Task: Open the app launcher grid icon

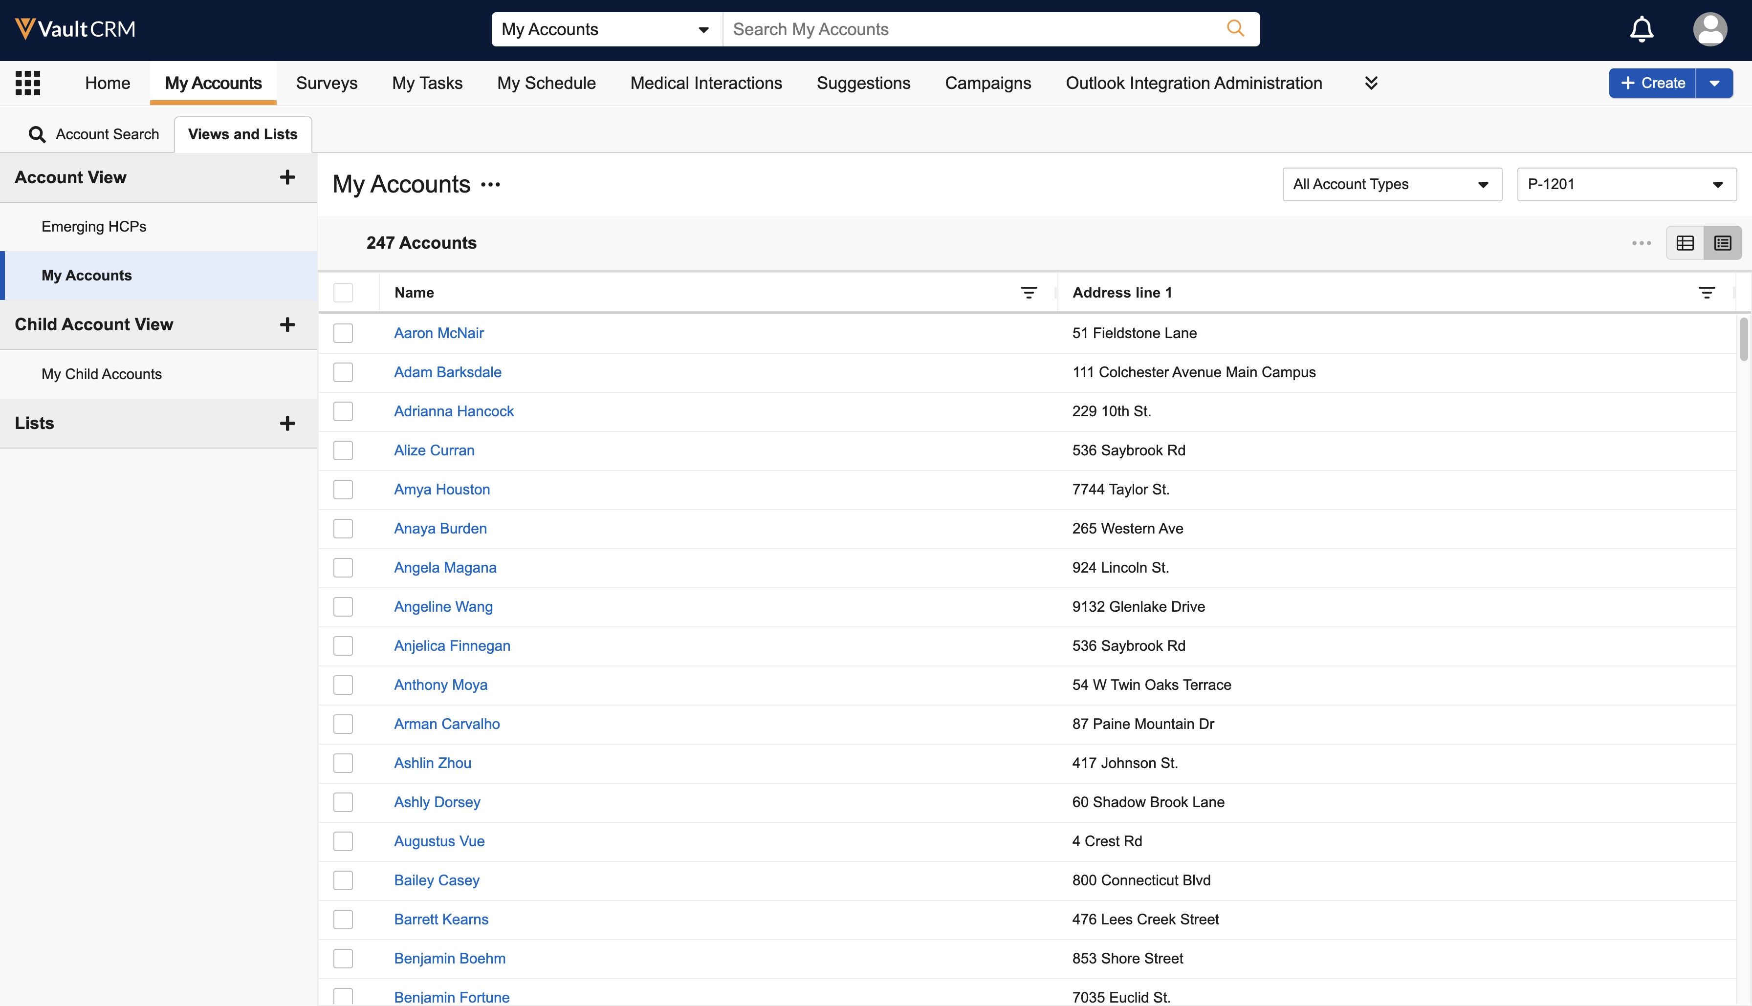Action: (x=28, y=83)
